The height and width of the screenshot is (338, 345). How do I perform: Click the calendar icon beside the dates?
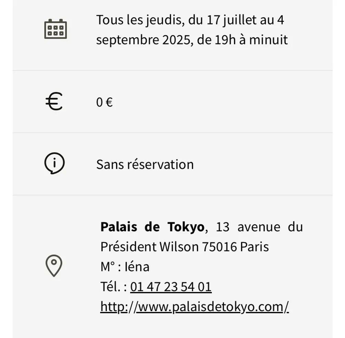(x=55, y=29)
